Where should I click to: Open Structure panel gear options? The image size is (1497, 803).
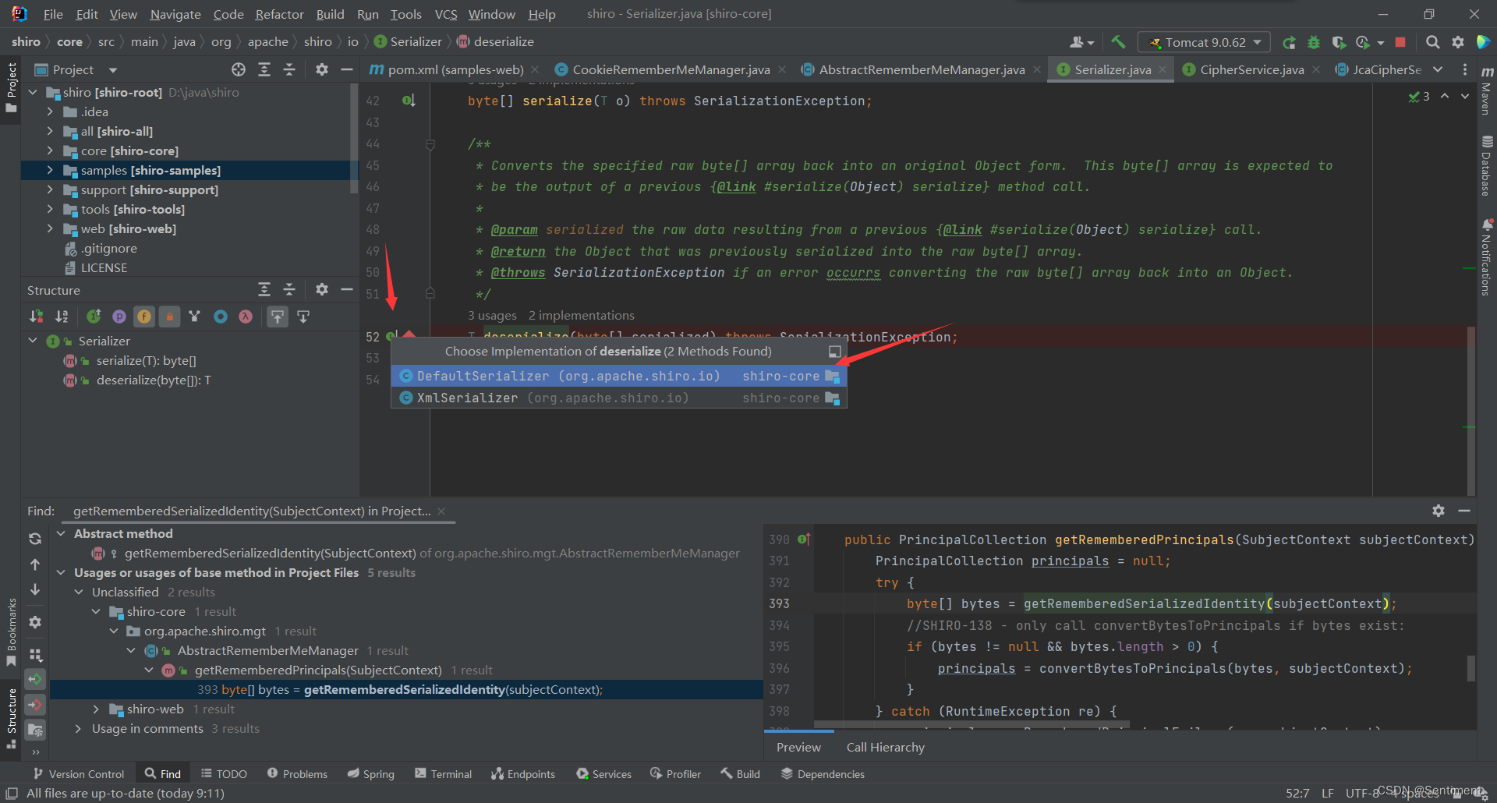click(322, 290)
